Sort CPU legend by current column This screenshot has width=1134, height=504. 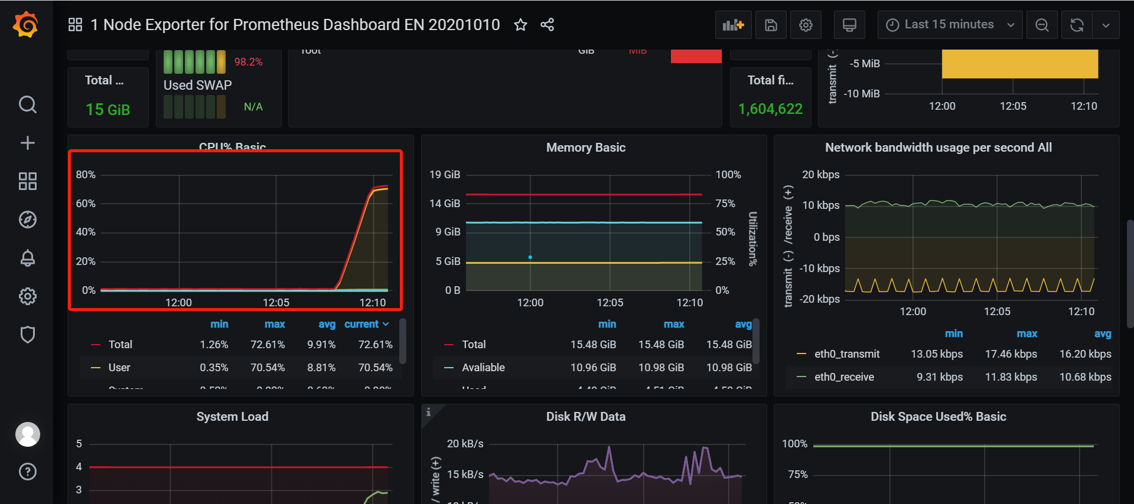pyautogui.click(x=366, y=324)
